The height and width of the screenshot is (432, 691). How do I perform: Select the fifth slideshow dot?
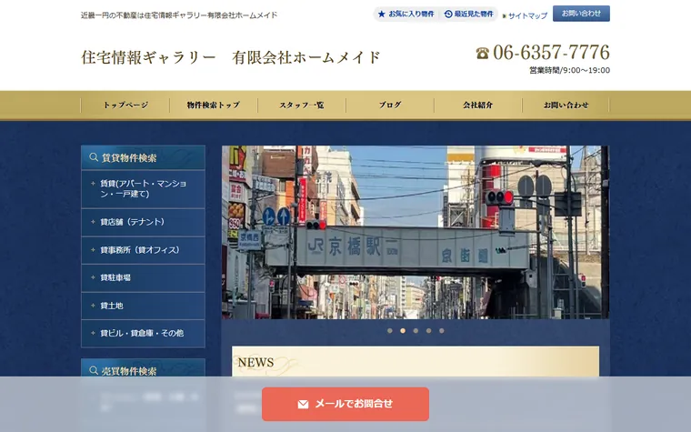pos(442,331)
